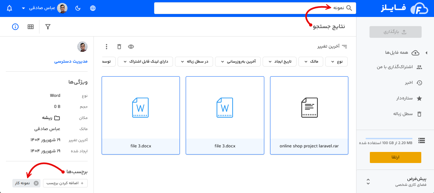434x193 pixels.
Task: Open the three-dot more options menu
Action: tap(106, 47)
